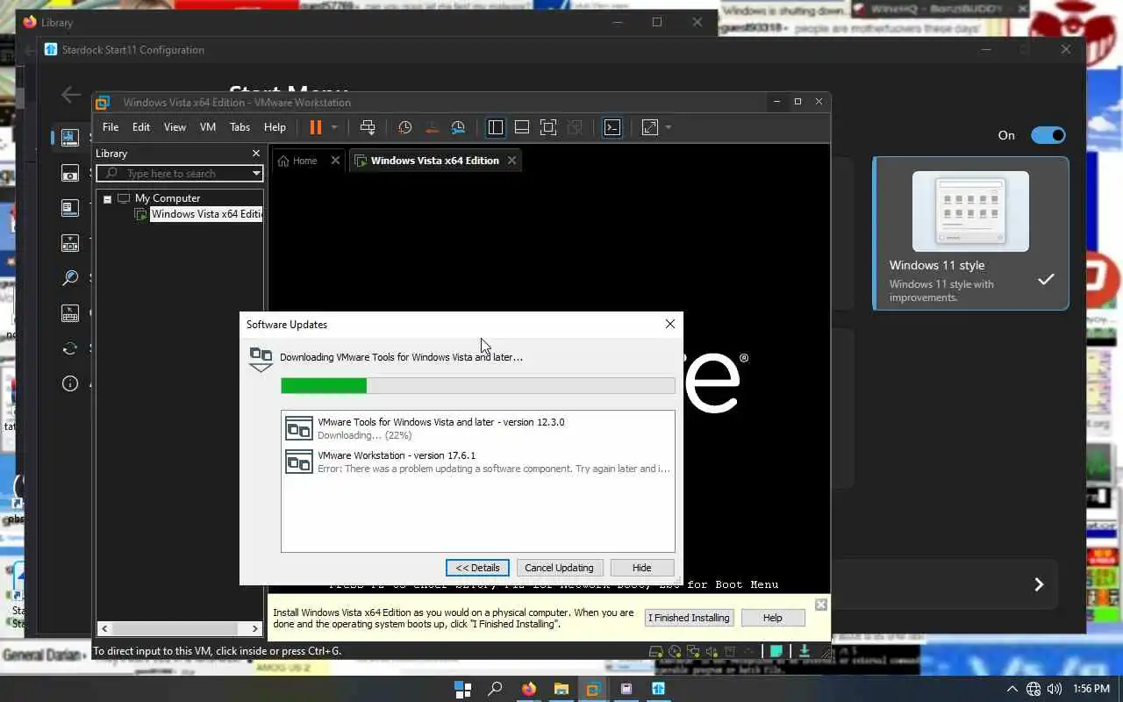Click the hard disk status icon

coord(655,651)
